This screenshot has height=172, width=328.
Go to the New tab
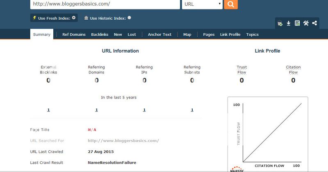coord(118,34)
